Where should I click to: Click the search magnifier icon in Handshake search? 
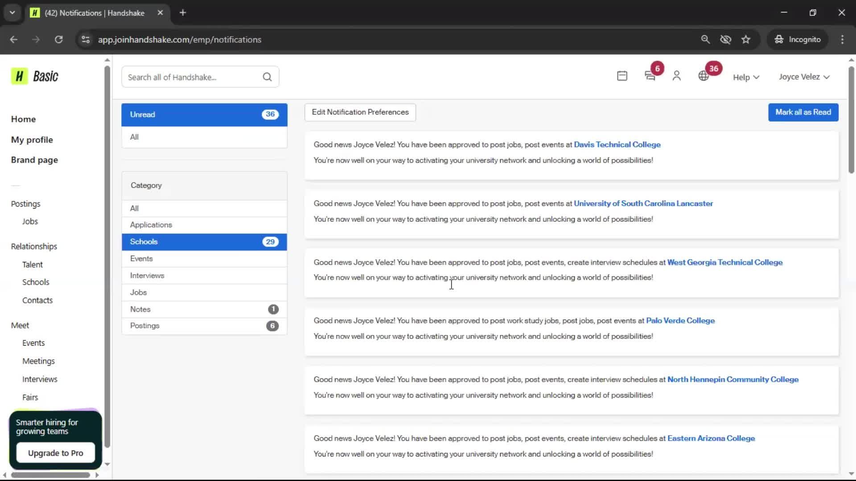[x=267, y=77]
